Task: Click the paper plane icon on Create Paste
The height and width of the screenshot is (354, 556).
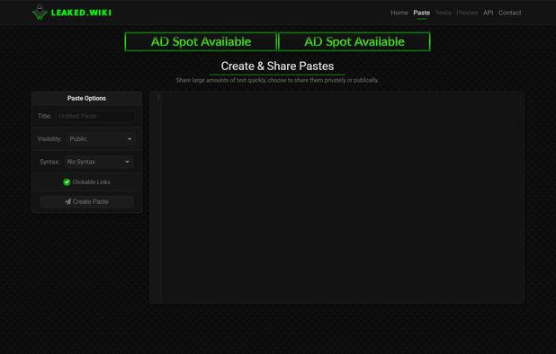Action: coord(68,201)
